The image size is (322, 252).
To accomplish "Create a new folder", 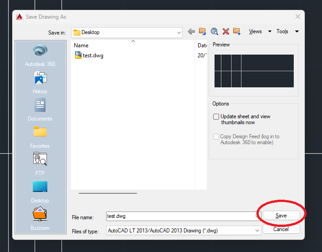I will [x=236, y=31].
